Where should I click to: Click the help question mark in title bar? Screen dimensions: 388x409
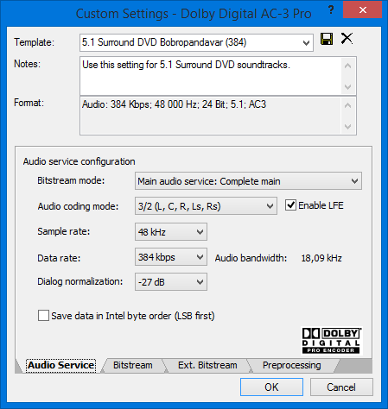(331, 10)
